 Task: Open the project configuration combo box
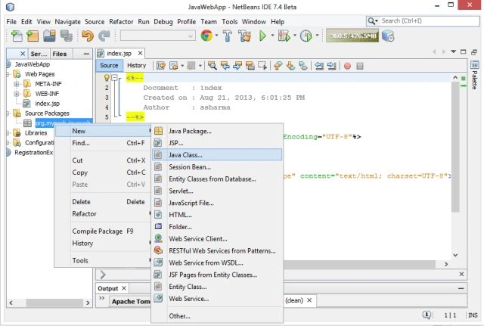click(x=158, y=36)
